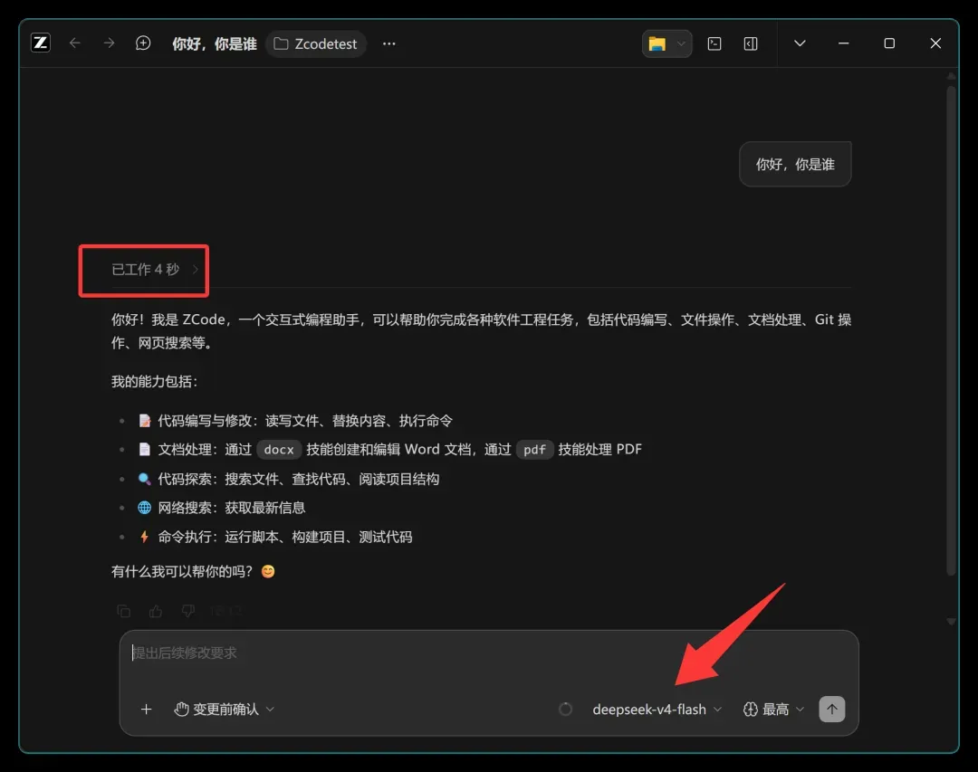Click the scrollbar down arrow
This screenshot has width=978, height=772.
(951, 622)
